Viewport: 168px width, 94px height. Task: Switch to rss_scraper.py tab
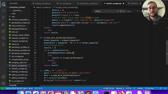click(64, 3)
